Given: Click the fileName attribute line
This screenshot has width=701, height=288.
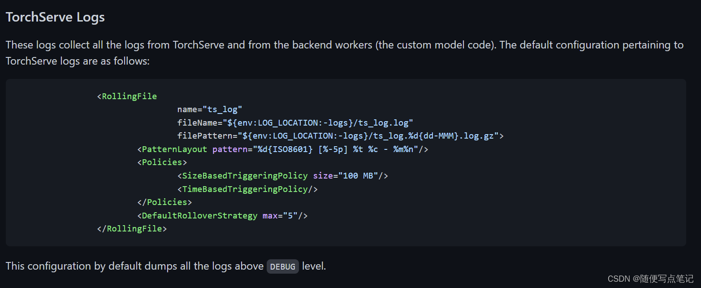Looking at the screenshot, I should pyautogui.click(x=295, y=122).
